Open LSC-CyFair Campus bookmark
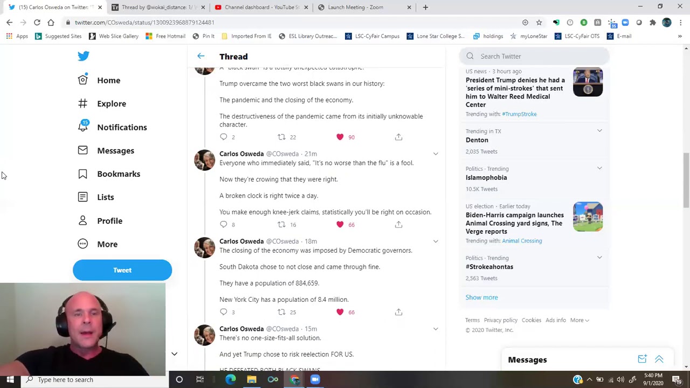This screenshot has width=690, height=388. (372, 36)
